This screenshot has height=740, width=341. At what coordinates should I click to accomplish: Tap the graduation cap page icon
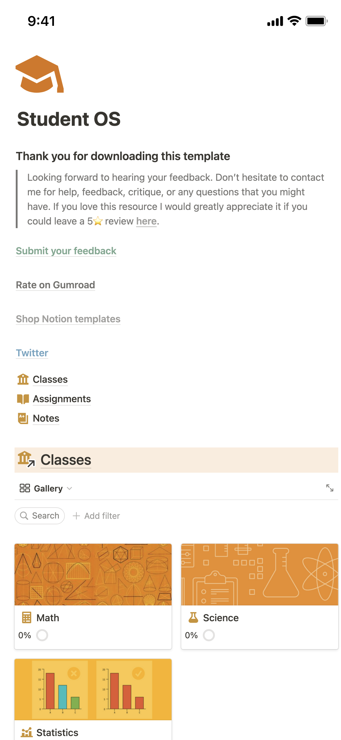(x=39, y=74)
